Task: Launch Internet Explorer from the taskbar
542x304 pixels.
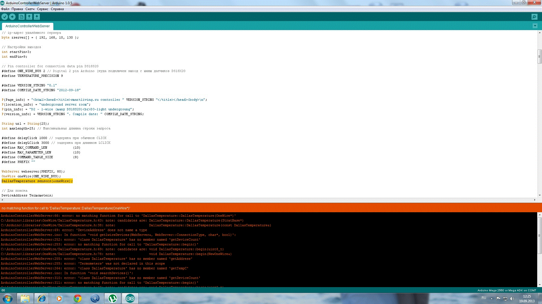Action: click(x=42, y=298)
